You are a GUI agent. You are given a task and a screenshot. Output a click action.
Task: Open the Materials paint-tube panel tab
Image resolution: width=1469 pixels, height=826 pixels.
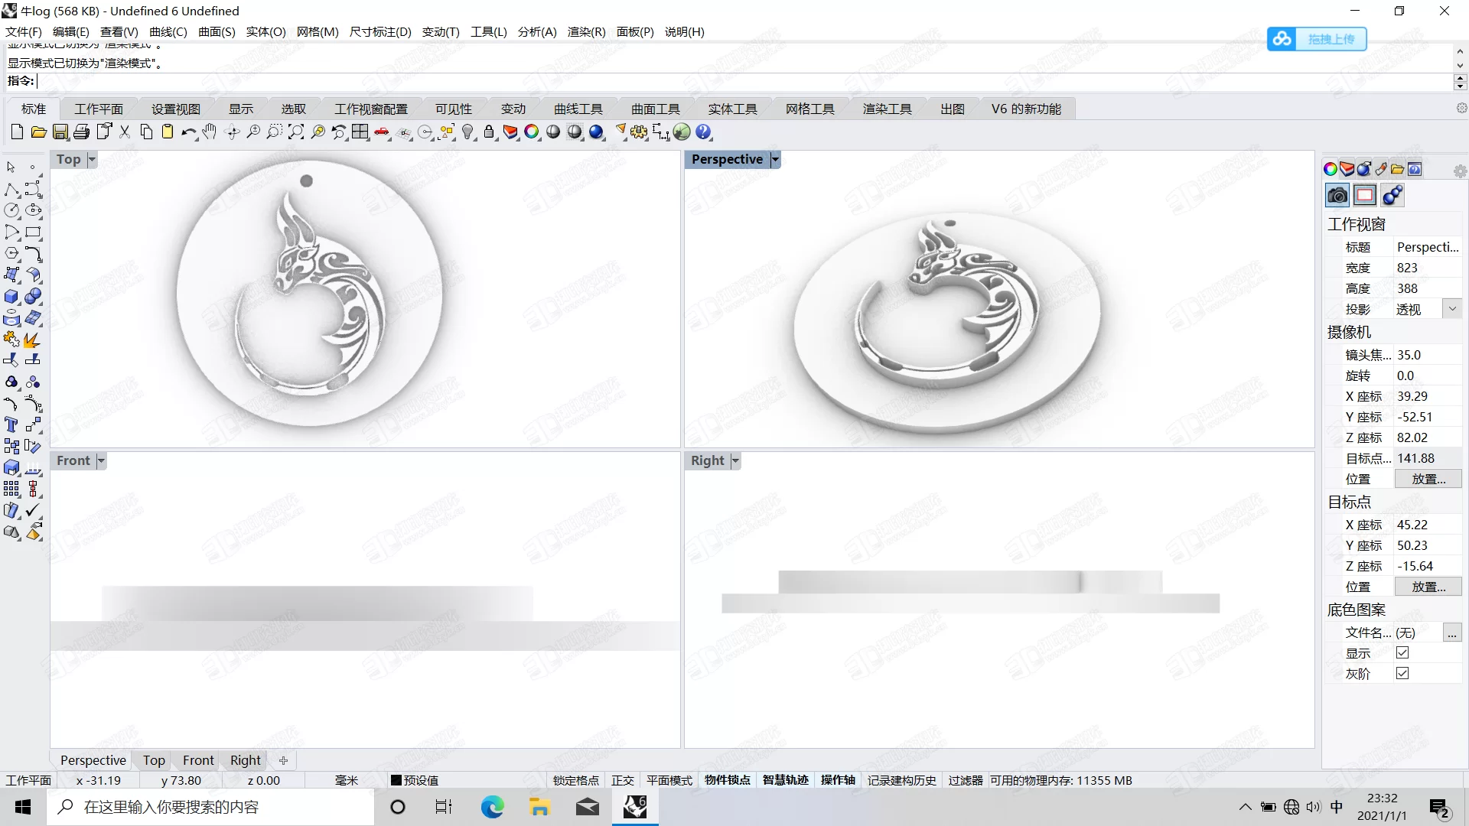tap(1381, 169)
